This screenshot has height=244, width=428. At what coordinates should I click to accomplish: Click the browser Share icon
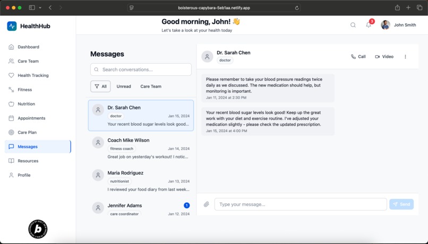(397, 7)
